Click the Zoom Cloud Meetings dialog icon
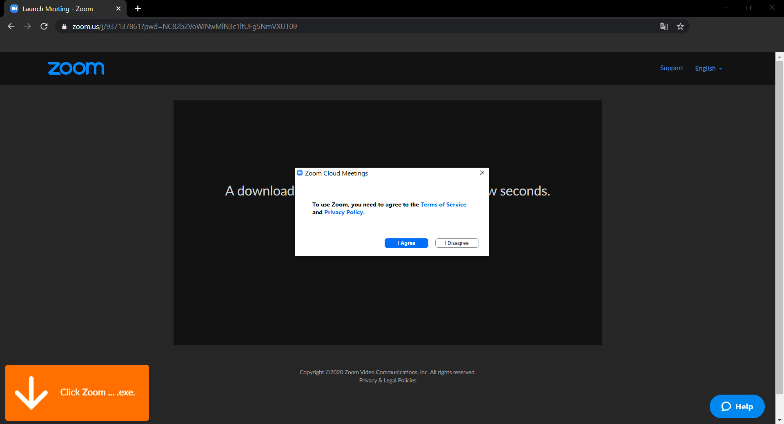The width and height of the screenshot is (784, 424). point(300,173)
